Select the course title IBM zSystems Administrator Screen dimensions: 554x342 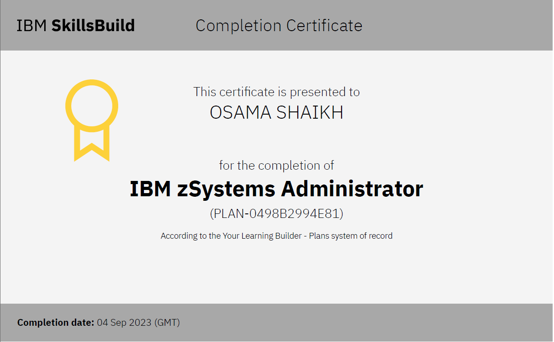(x=277, y=189)
